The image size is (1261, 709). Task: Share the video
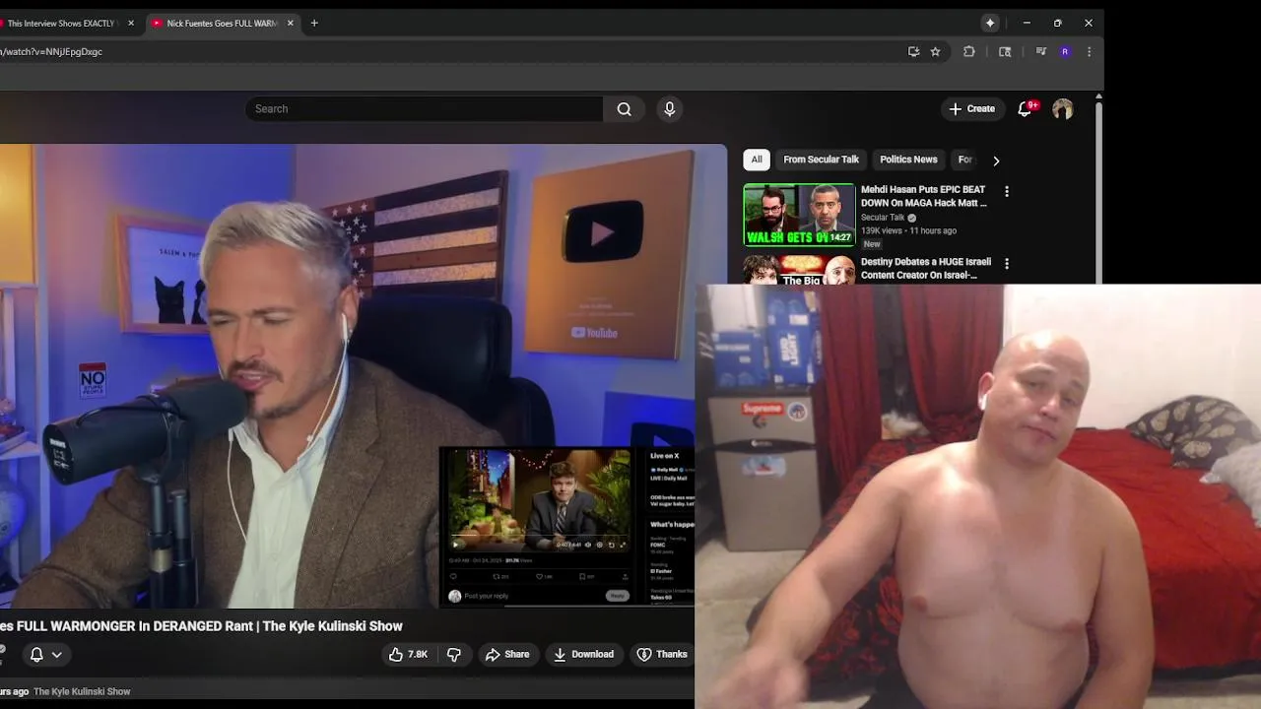tap(507, 654)
